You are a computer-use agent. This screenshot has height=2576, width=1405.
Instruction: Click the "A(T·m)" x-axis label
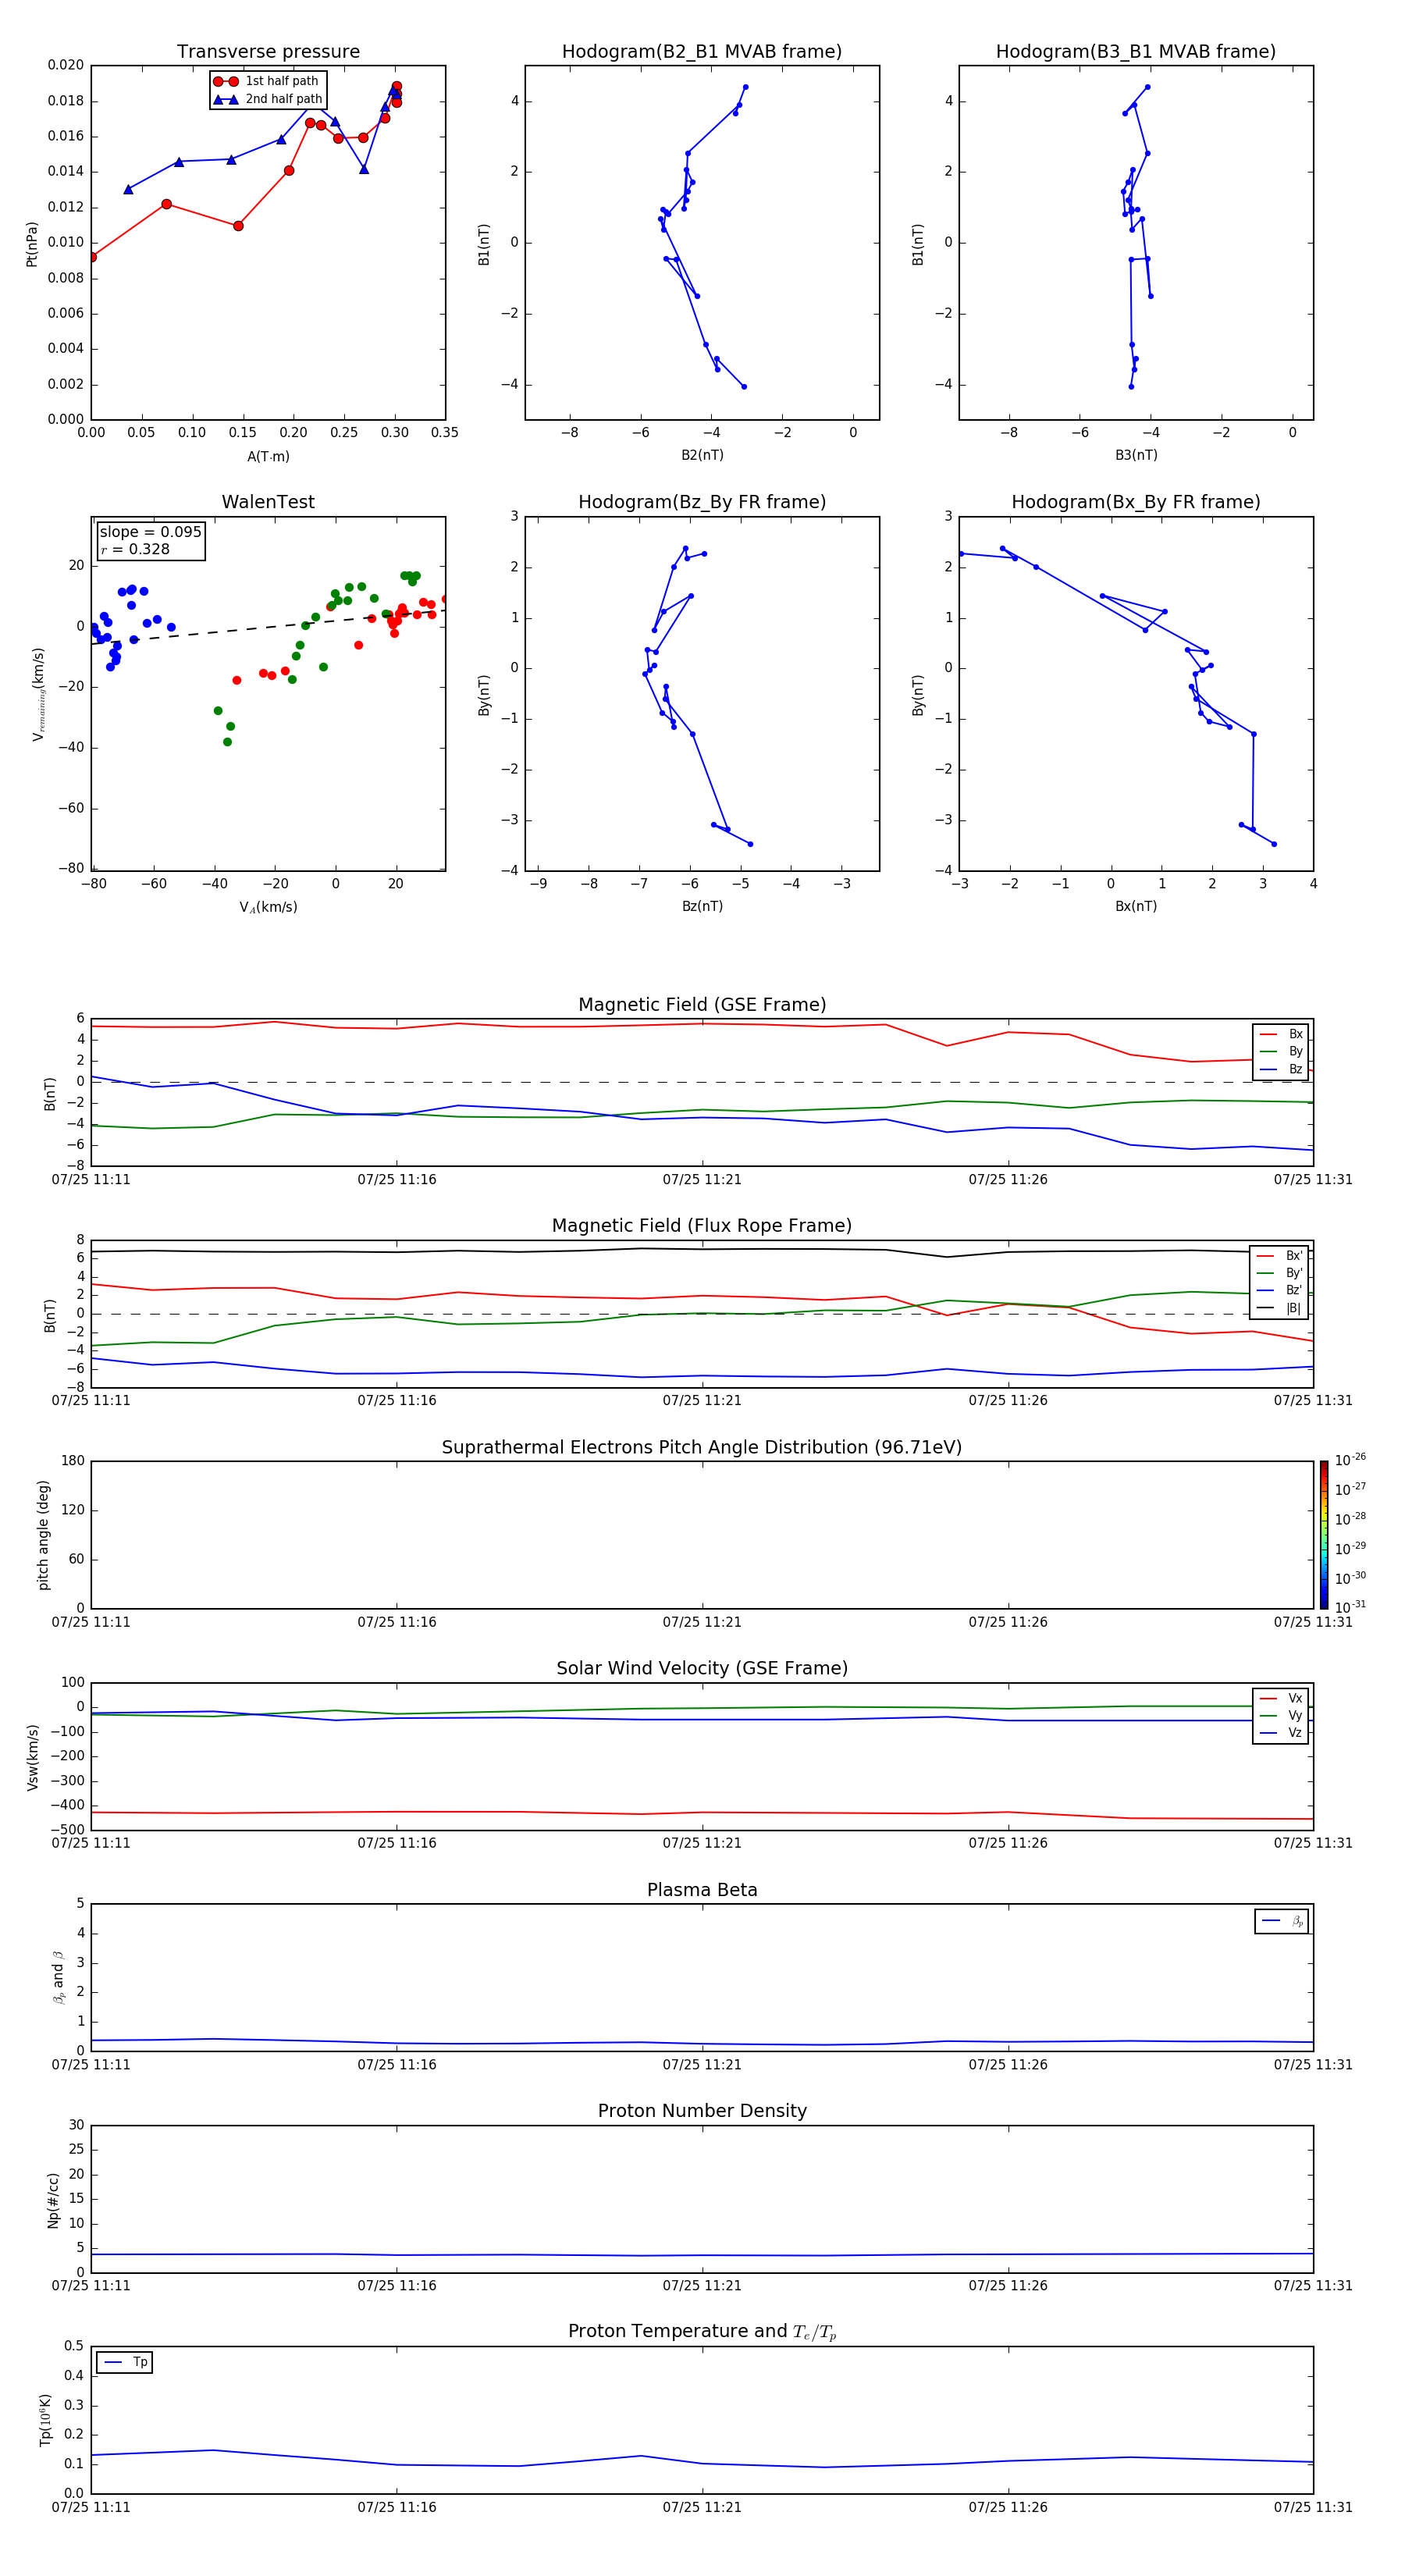tap(268, 457)
